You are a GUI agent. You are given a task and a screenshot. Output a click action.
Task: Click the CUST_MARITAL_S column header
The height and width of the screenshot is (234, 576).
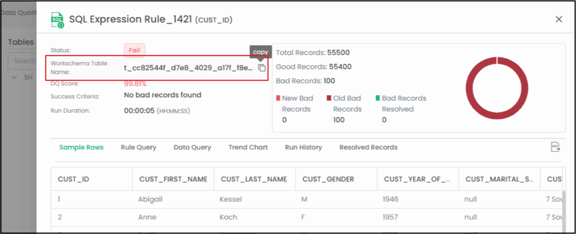click(x=499, y=179)
